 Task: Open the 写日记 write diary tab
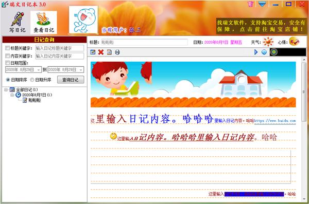18,22
